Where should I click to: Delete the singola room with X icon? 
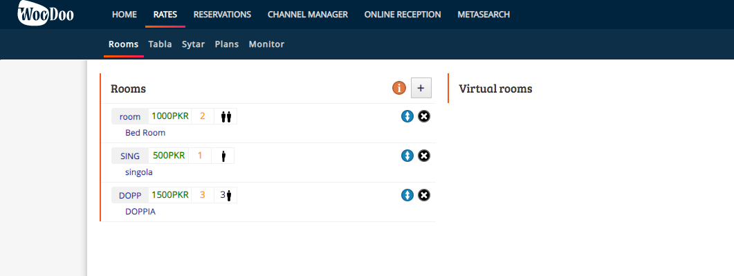coord(423,156)
